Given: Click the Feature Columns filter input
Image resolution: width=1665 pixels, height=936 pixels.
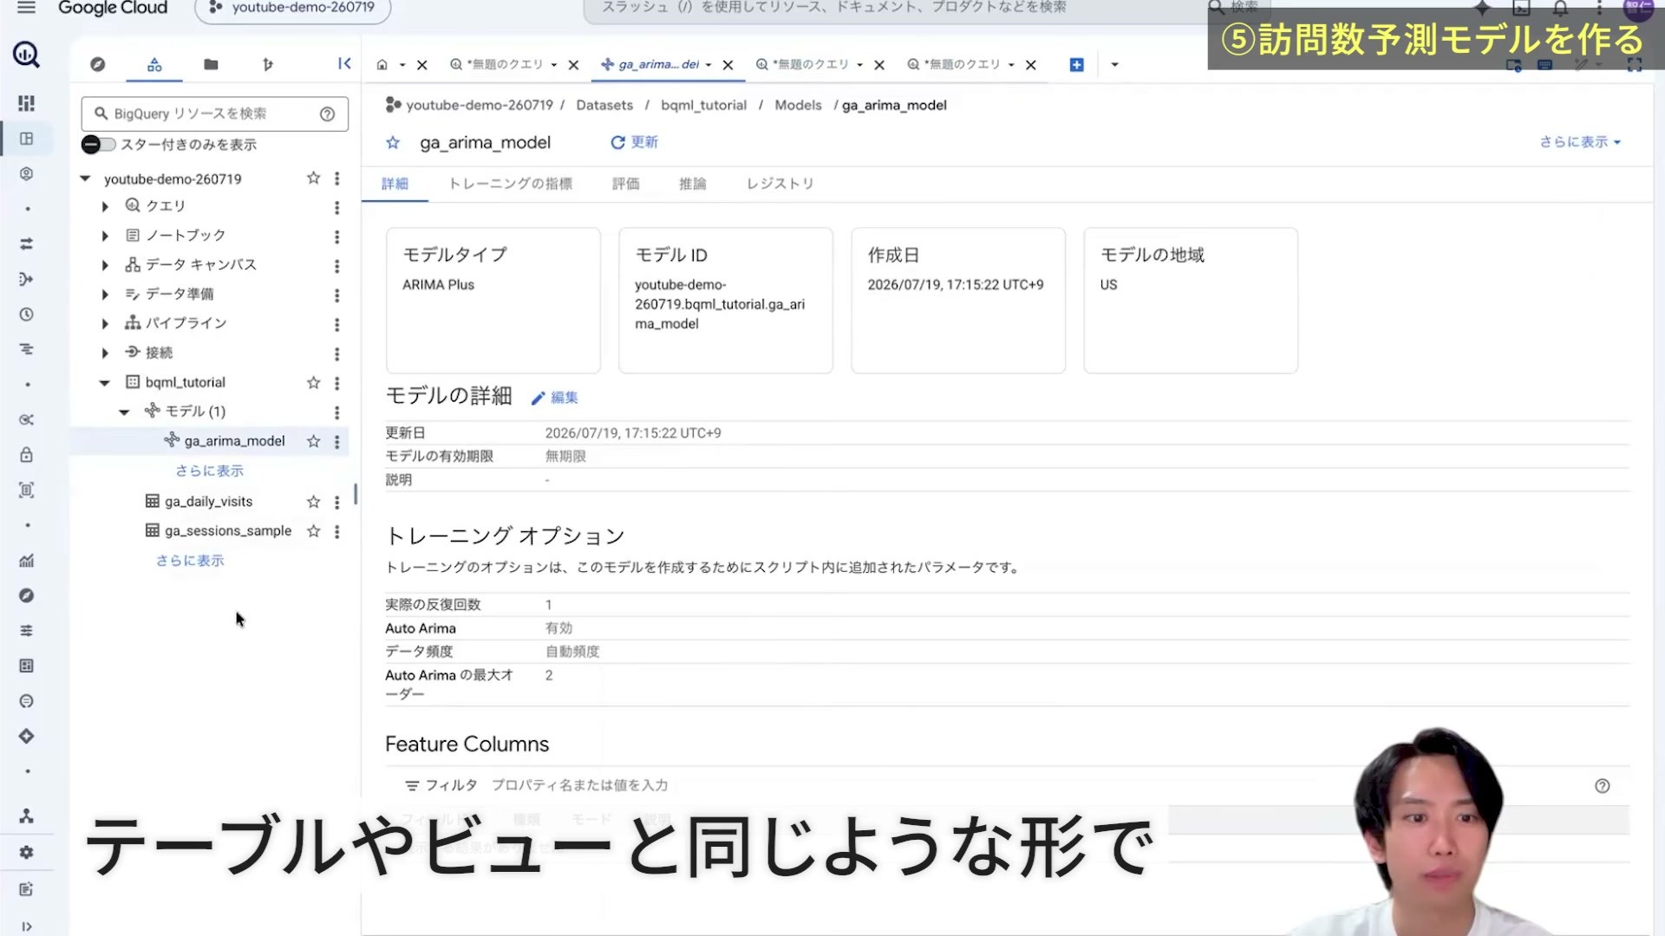Looking at the screenshot, I should tap(579, 785).
